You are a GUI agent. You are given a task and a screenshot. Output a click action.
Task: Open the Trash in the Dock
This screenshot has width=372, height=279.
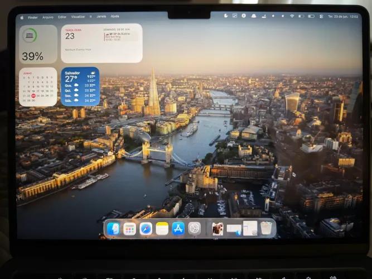266,228
